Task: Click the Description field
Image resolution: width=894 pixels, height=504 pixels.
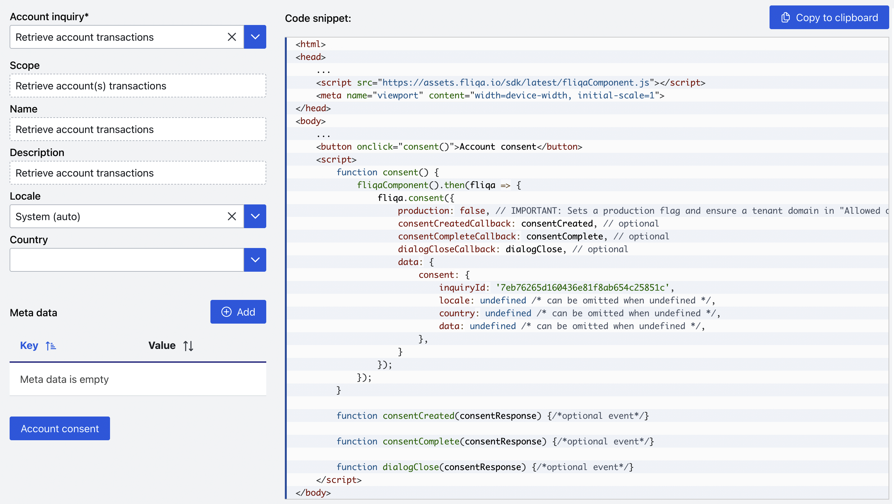Action: coord(138,173)
